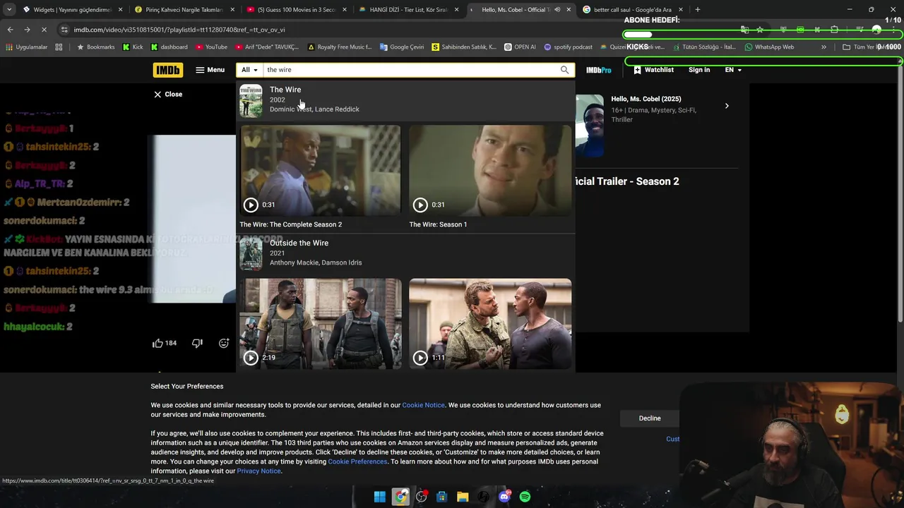Show more bookmarks chevron
The height and width of the screenshot is (508, 904).
[823, 47]
